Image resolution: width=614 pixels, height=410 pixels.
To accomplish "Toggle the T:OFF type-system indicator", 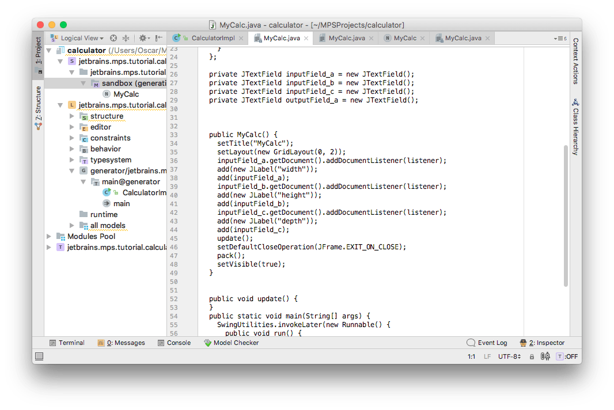I will (x=567, y=357).
